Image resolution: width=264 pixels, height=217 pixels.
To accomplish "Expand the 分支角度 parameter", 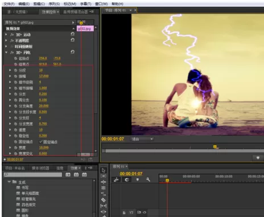I will [10, 106].
